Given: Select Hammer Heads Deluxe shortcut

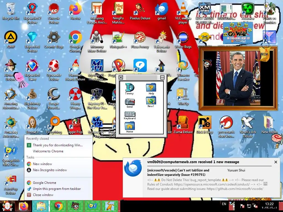Looking at the screenshot, I should tap(75, 70).
